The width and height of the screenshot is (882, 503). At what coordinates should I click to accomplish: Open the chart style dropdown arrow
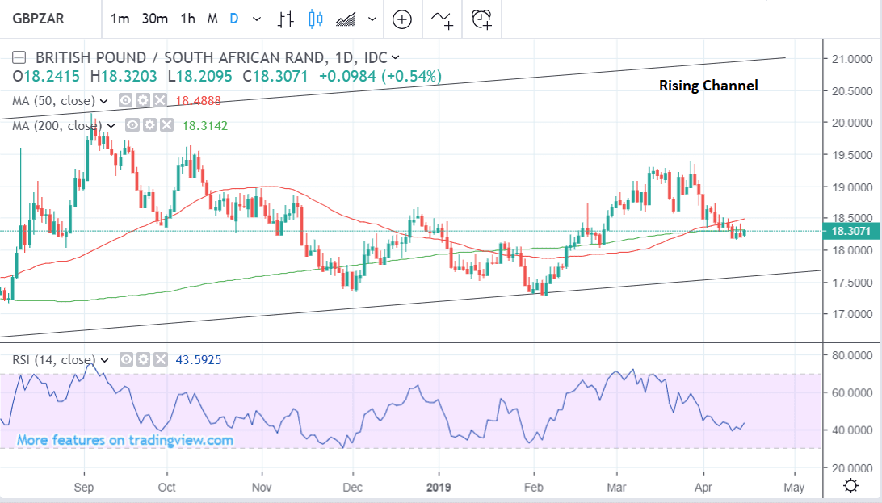coord(372,19)
